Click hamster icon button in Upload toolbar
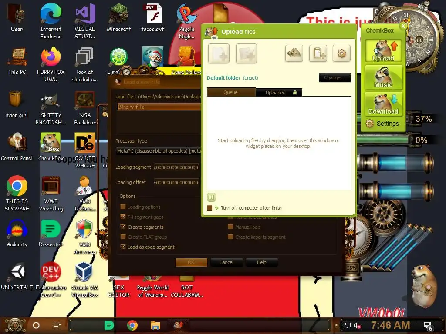446x334 pixels. click(294, 53)
